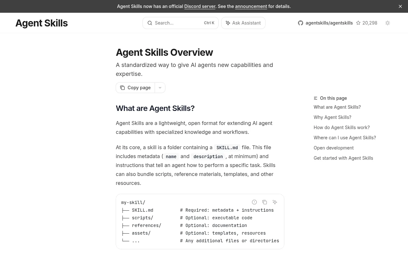Open the Discord server link
408x255 pixels.
click(x=200, y=6)
